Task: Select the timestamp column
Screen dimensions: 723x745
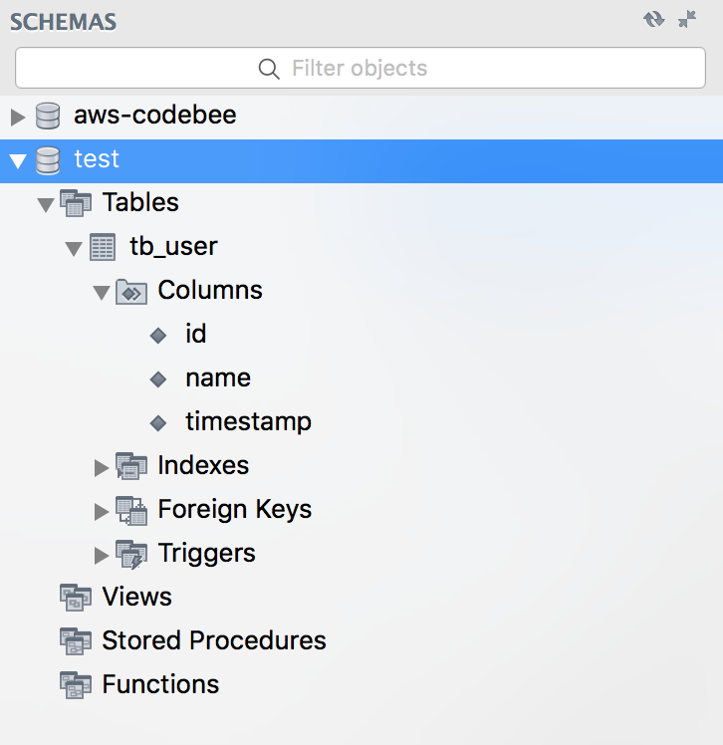Action: tap(248, 422)
